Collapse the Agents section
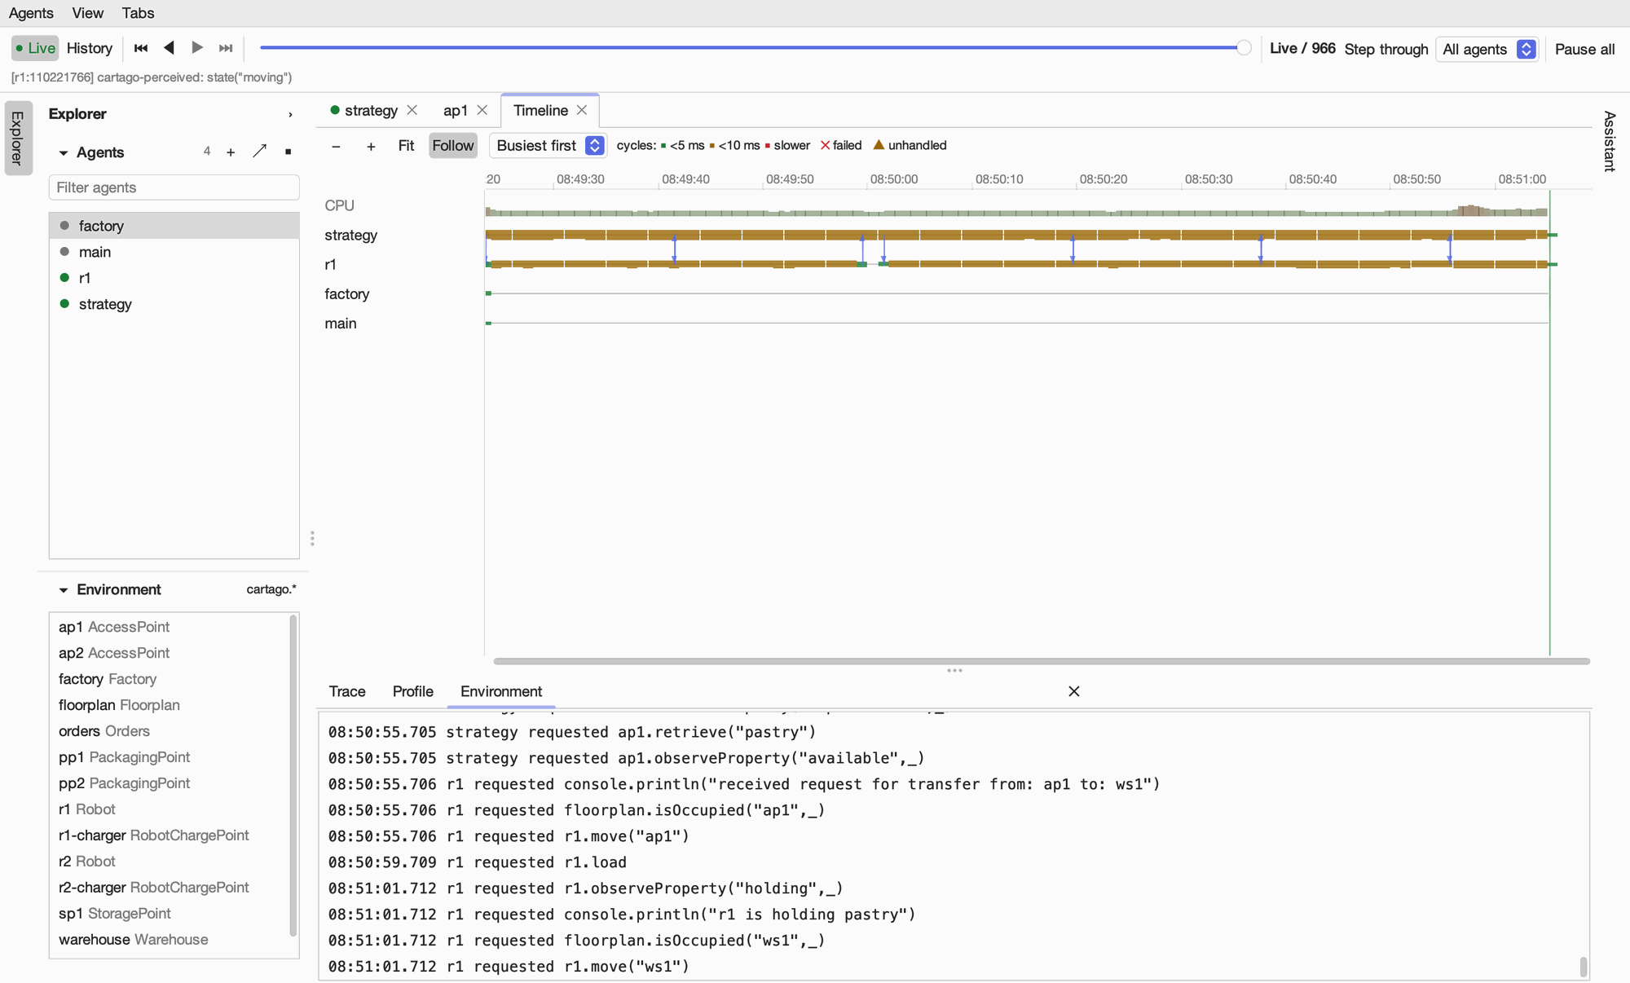 tap(64, 153)
